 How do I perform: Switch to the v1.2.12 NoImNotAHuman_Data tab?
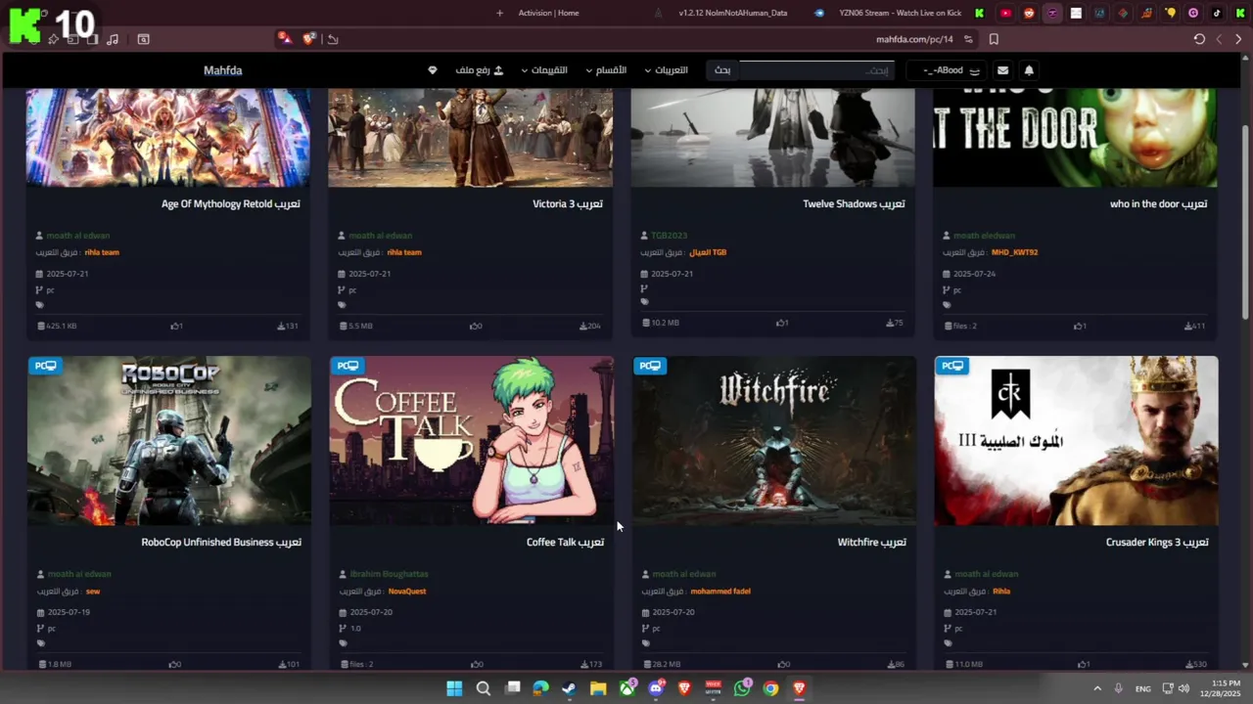[732, 13]
